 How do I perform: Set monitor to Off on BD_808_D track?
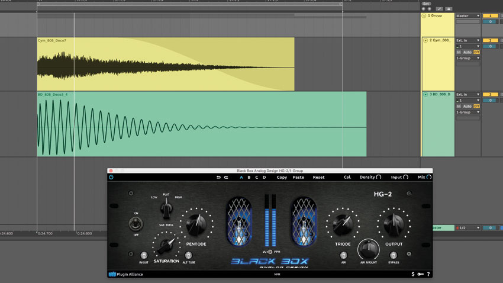[x=477, y=106]
